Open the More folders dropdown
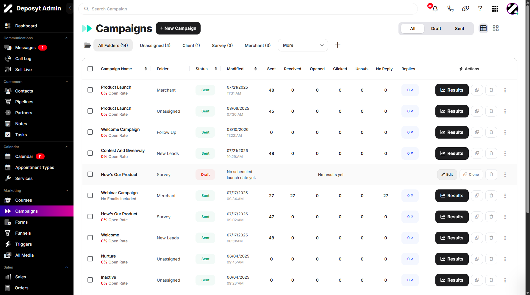The image size is (530, 295). point(303,45)
